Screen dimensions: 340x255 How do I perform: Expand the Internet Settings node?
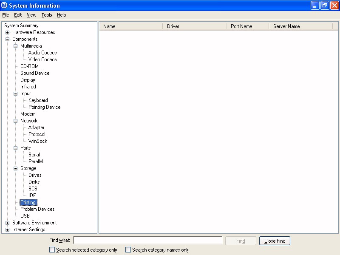tap(7, 229)
